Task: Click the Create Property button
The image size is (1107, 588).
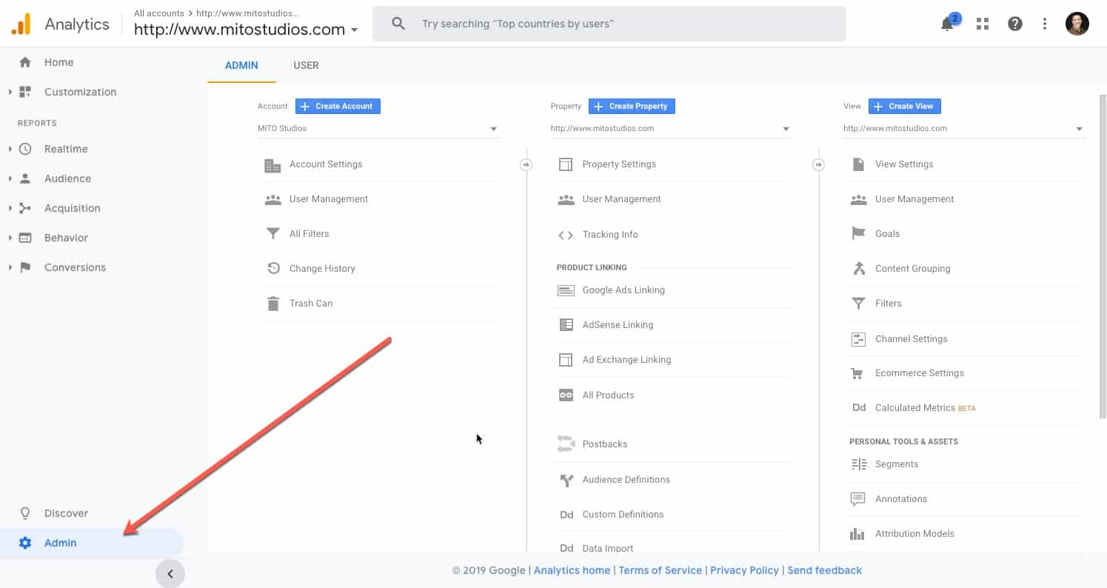Action: point(632,107)
